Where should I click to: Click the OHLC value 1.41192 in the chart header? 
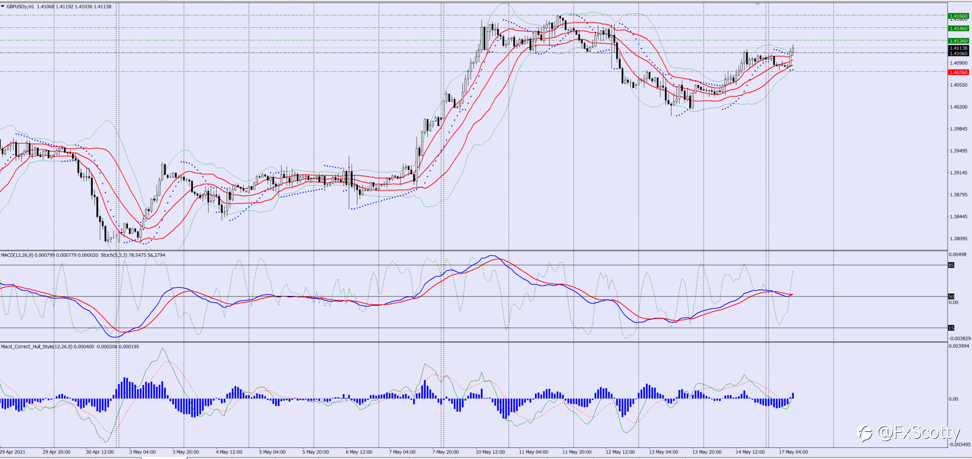click(x=64, y=7)
